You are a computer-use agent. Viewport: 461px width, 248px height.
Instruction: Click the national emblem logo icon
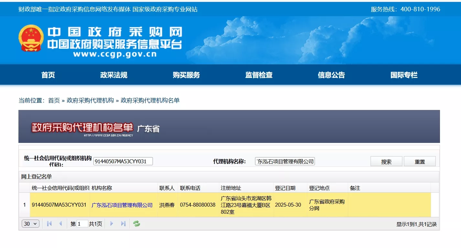pos(31,38)
